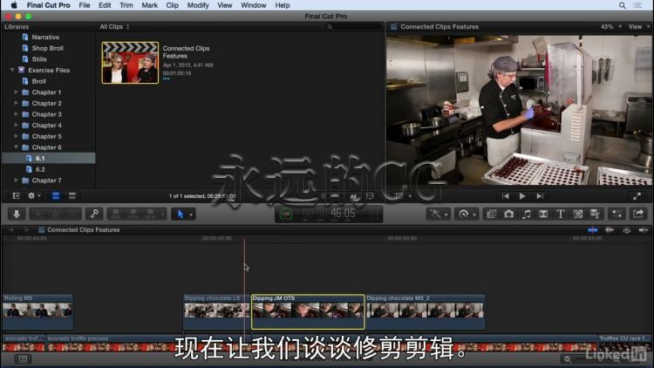The height and width of the screenshot is (368, 654).
Task: Open the viewer 43% zoom dropdown
Action: click(611, 27)
